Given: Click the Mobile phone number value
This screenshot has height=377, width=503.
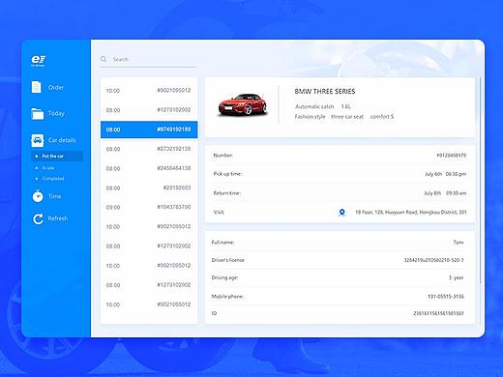Looking at the screenshot, I should click(x=446, y=297).
